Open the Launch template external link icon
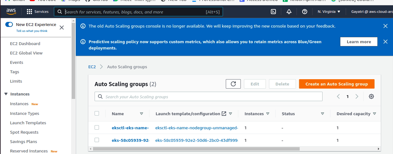Viewport: 393px width, 154px height. pos(224,114)
